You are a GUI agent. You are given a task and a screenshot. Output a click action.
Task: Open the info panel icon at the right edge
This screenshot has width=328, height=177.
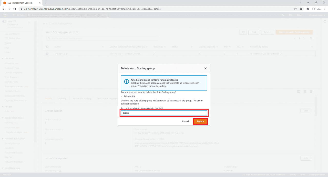coord(325,21)
